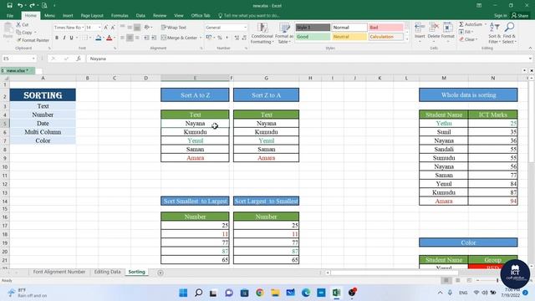The width and height of the screenshot is (535, 301).
Task: Switch to the Insert ribbon tab
Action: 68,16
